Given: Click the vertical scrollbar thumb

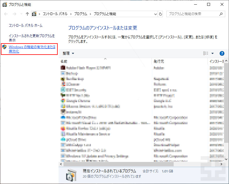Looking at the screenshot, I should point(226,103).
